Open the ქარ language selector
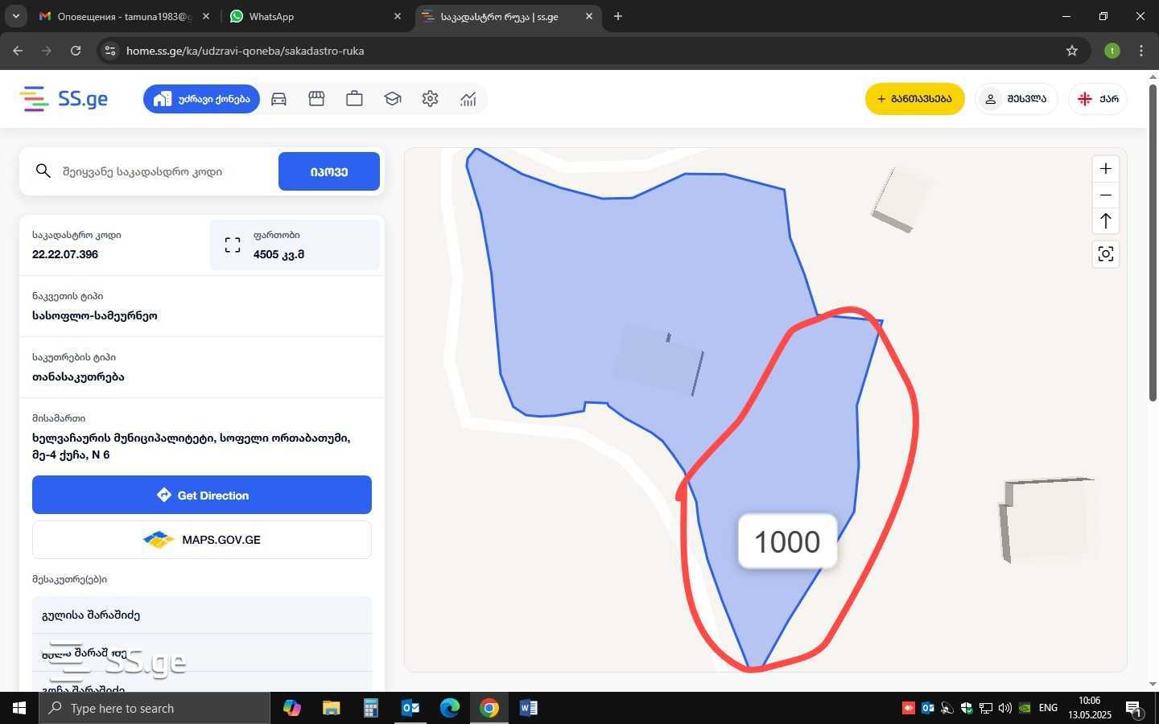 point(1098,99)
